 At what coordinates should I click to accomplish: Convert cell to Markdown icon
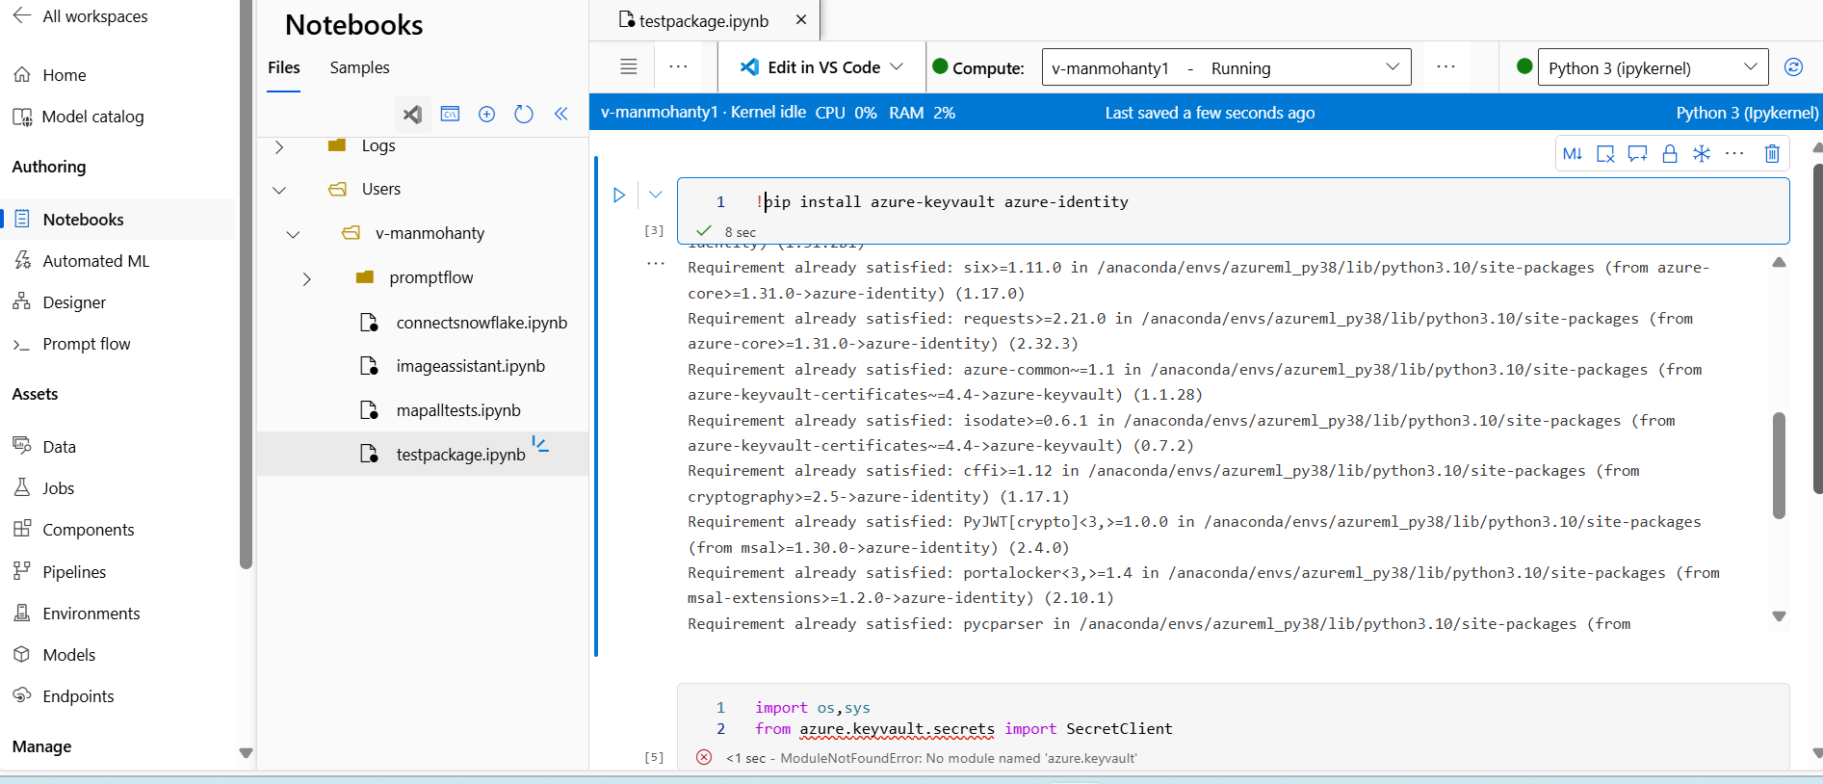point(1573,154)
